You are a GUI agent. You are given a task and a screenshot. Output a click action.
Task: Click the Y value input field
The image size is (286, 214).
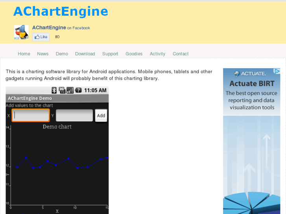pos(74,115)
